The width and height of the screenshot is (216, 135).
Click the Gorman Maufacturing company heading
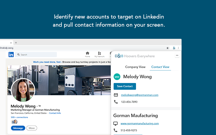(x=136, y=115)
